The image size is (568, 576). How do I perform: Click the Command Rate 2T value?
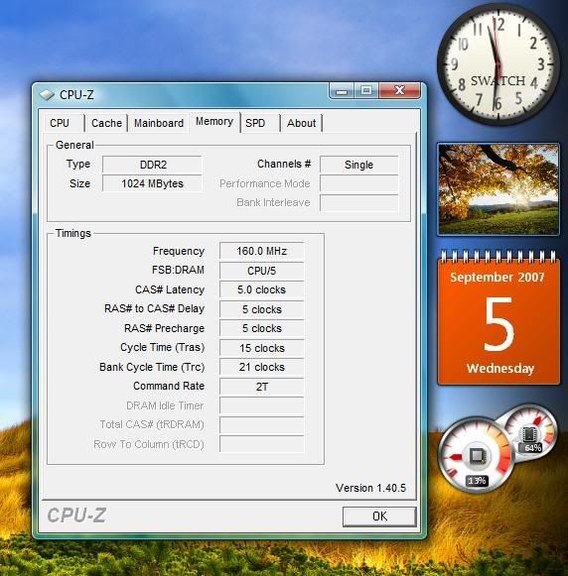[262, 387]
